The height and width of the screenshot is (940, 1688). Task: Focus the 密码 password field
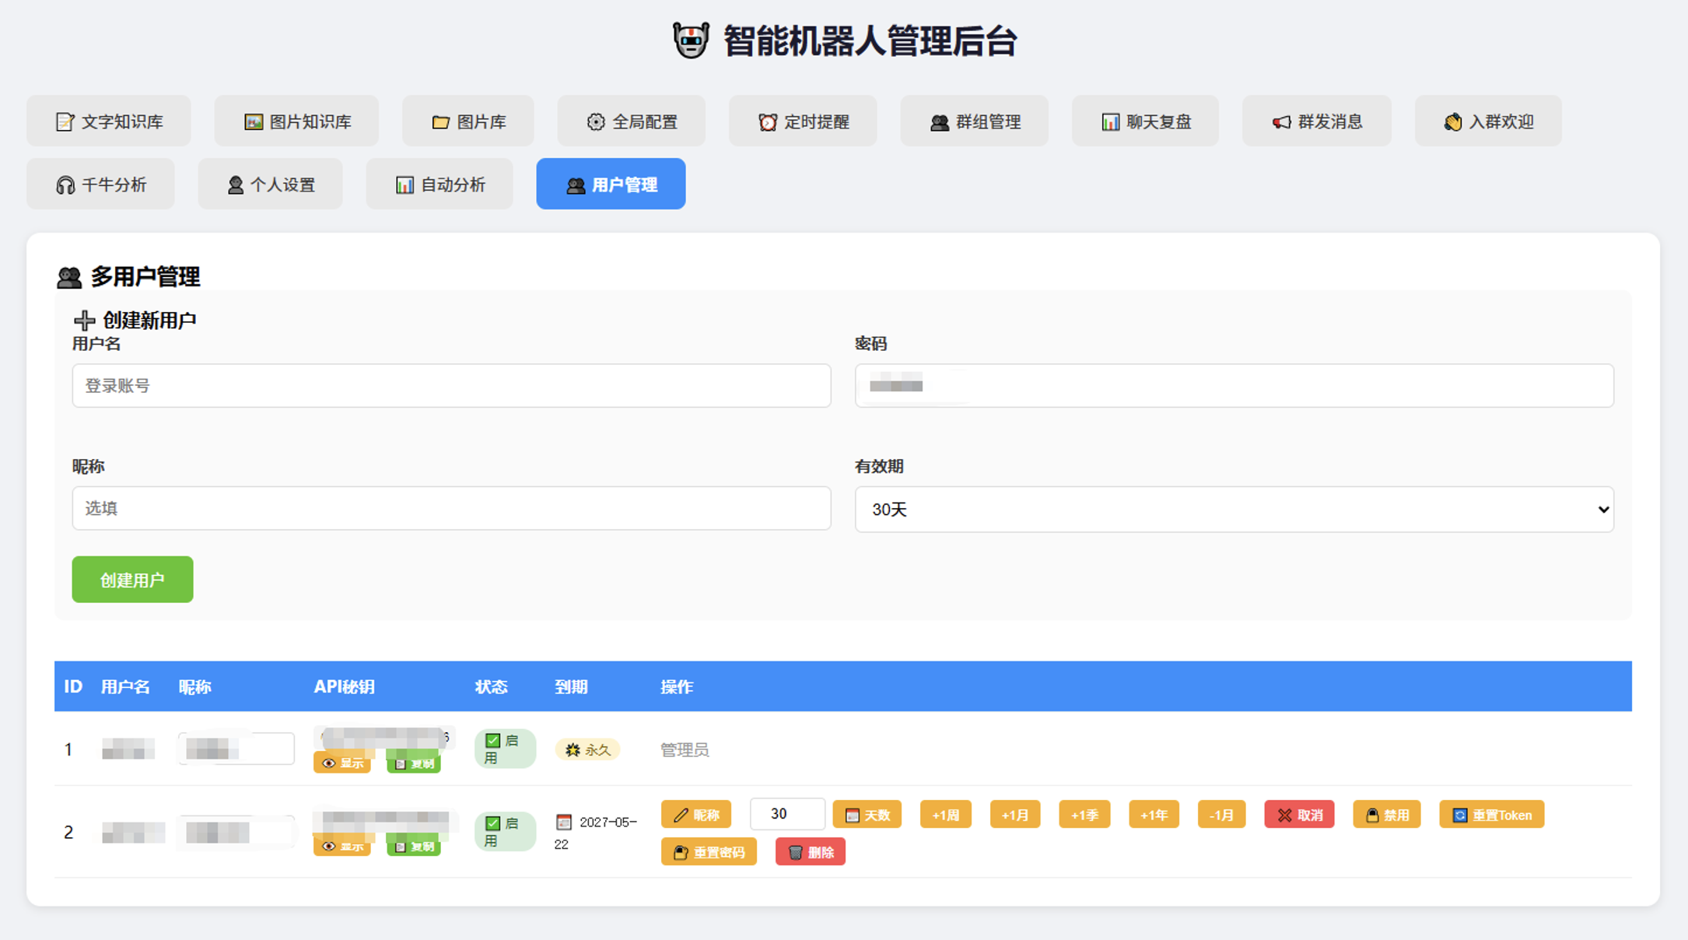(1234, 386)
